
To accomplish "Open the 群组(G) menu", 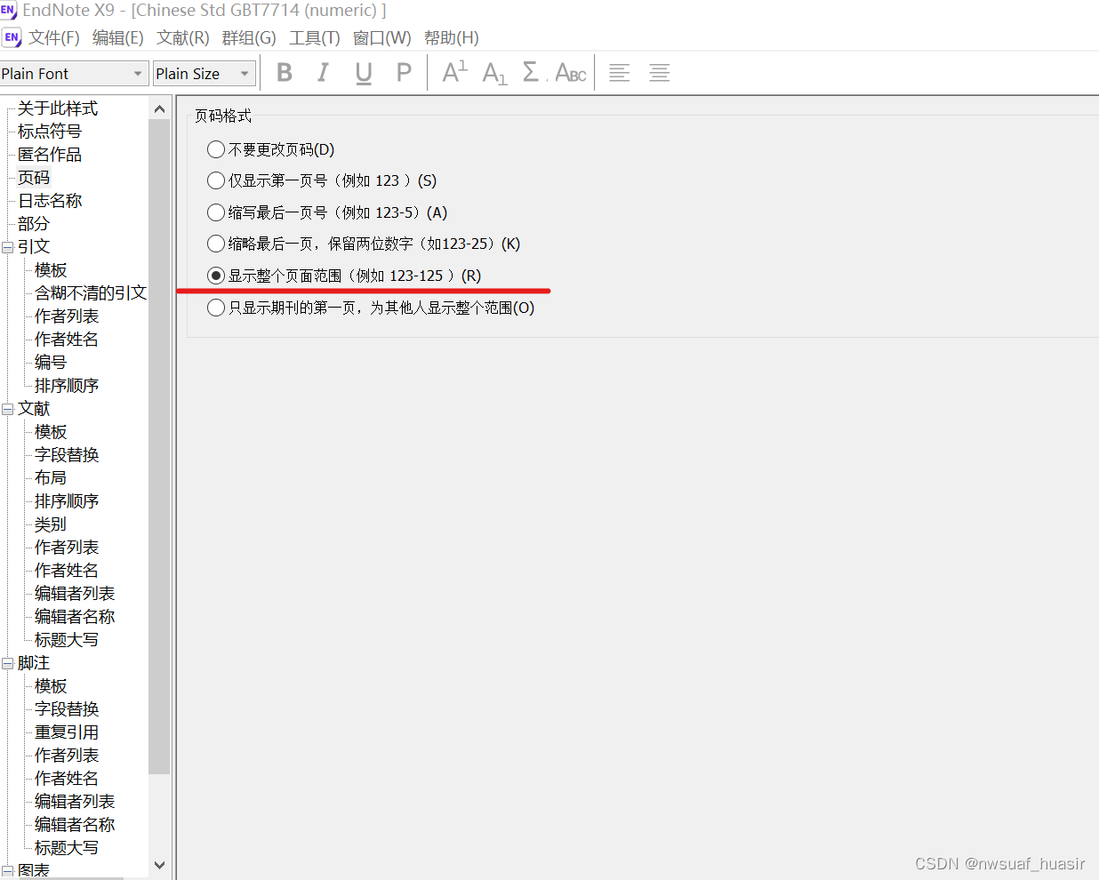I will tap(249, 37).
